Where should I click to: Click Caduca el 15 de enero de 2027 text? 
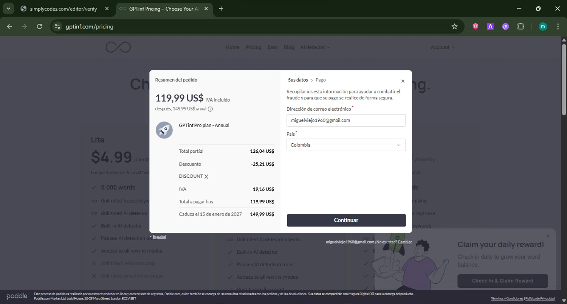(x=210, y=214)
